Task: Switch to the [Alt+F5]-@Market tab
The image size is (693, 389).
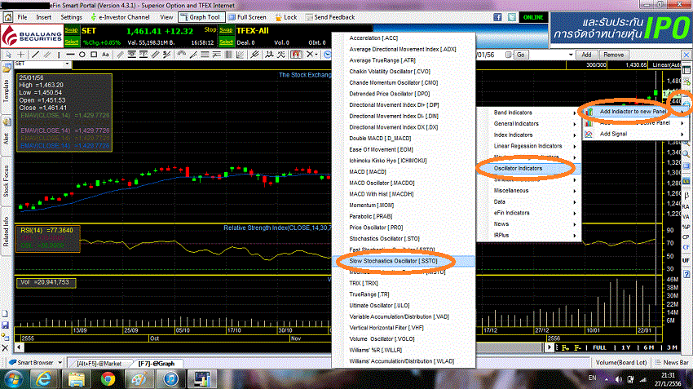Action: pos(99,364)
